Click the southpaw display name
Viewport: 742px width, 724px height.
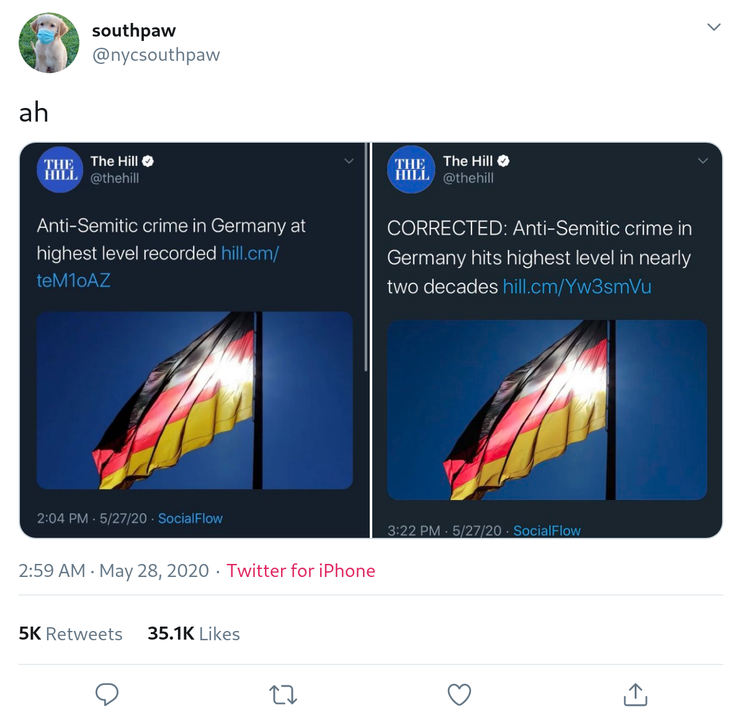click(133, 30)
